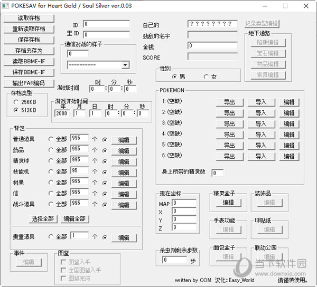Screen dimensions: 317x287
Task: Click the MAP coordinate field
Action: tap(184, 203)
